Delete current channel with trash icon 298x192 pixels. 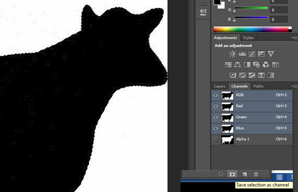[x=256, y=174]
